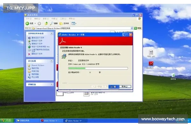Switch to Adobe Reader taskbar button with red icon

[x=51, y=121]
